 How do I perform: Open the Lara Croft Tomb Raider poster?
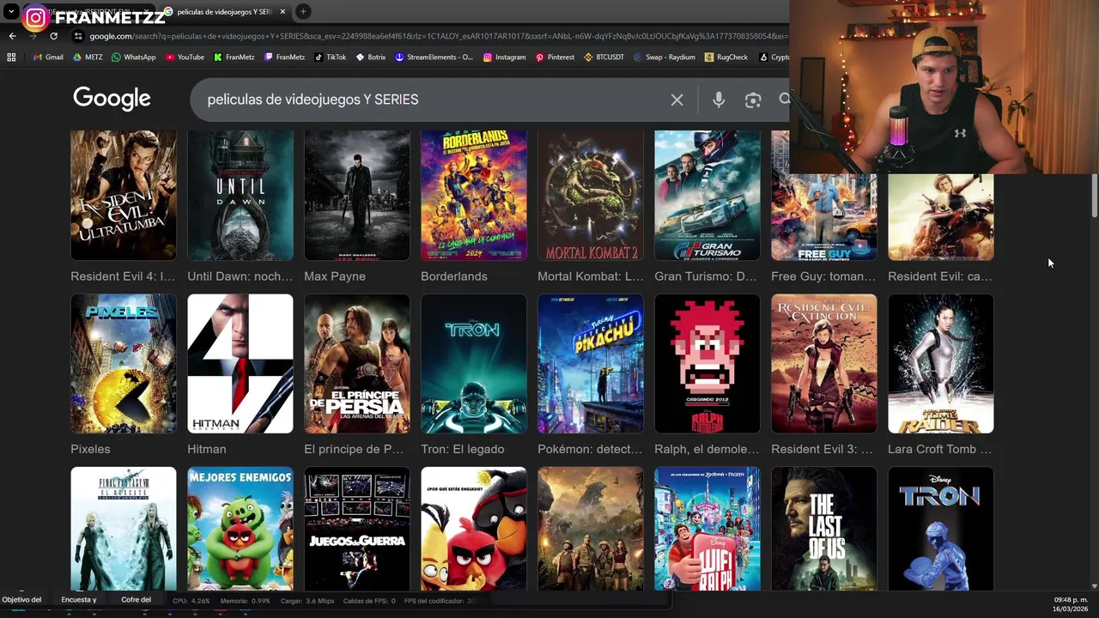tap(941, 364)
